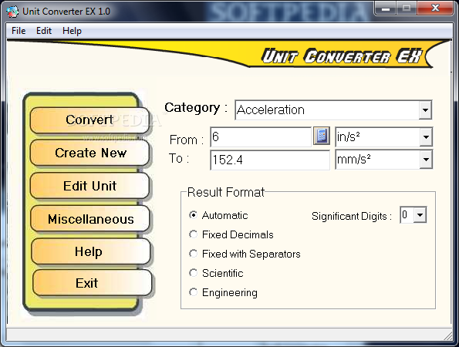The width and height of the screenshot is (459, 347).
Task: Open the calculator icon beside From field
Action: [x=322, y=136]
